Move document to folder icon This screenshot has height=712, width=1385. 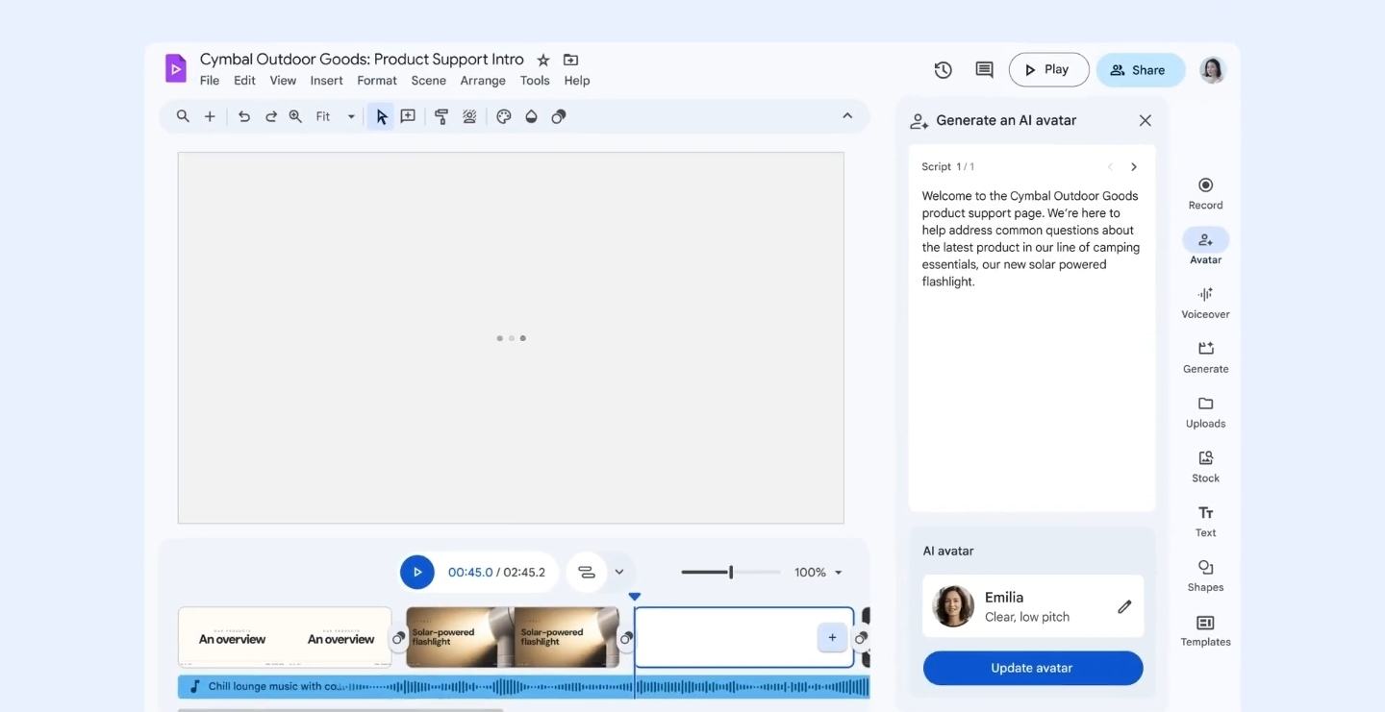(570, 60)
